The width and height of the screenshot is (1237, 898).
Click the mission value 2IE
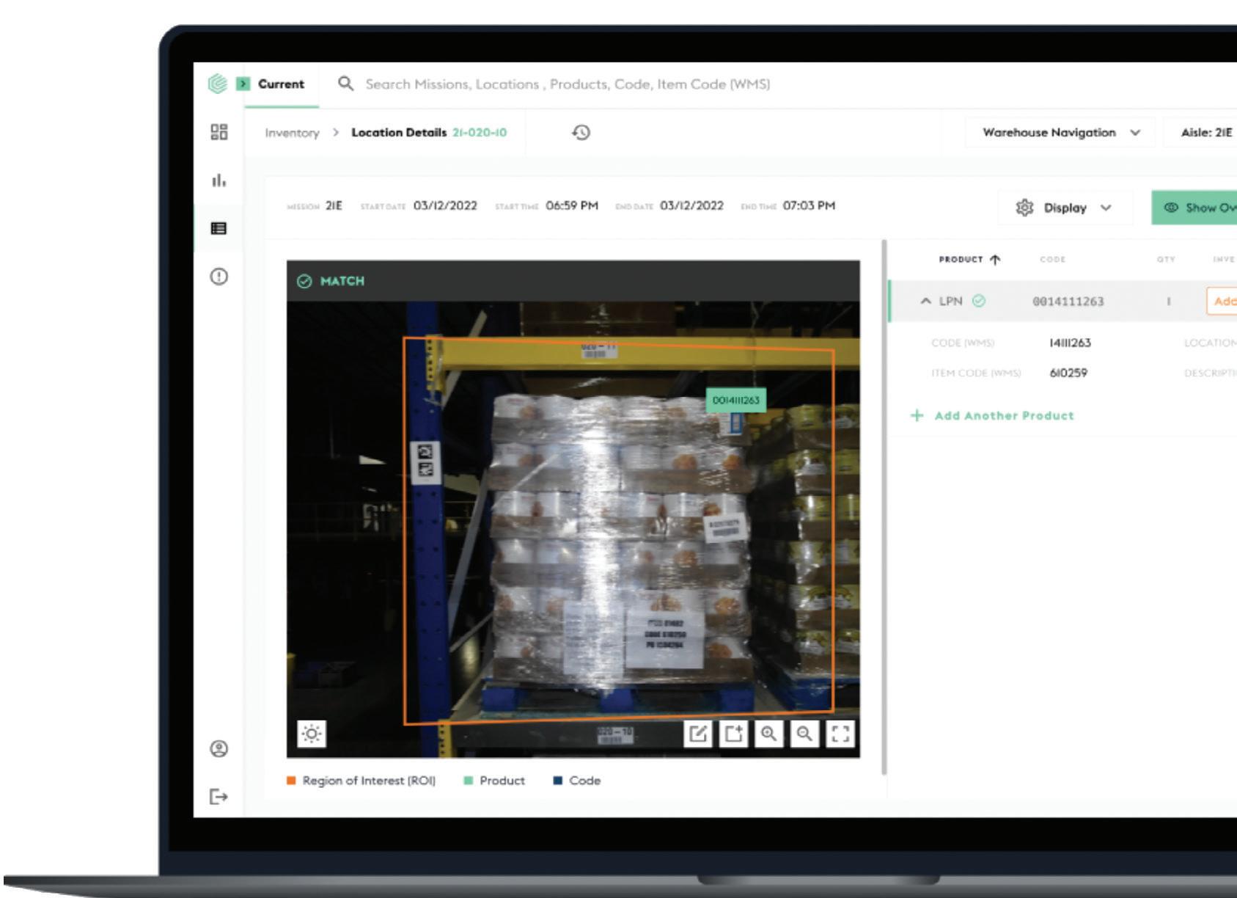pyautogui.click(x=334, y=205)
